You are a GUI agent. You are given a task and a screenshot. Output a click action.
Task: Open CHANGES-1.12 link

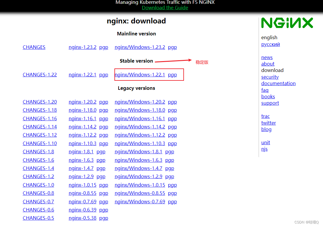coord(40,135)
